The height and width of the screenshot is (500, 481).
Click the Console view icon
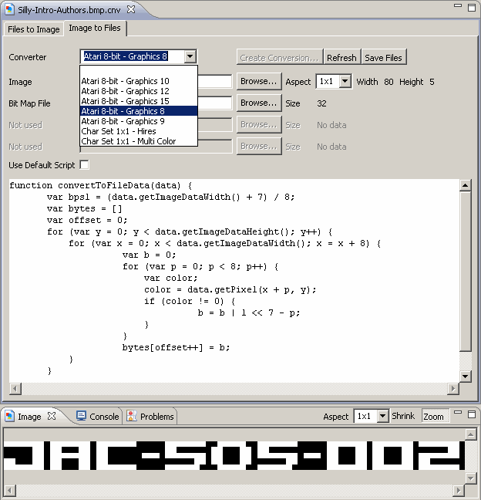[x=81, y=416]
